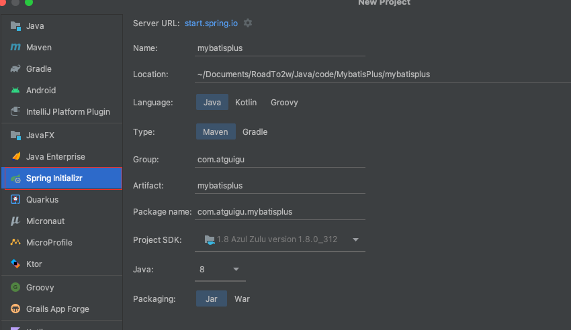Click the Spring Initializr leaf icon
This screenshot has width=571, height=330.
tap(15, 178)
